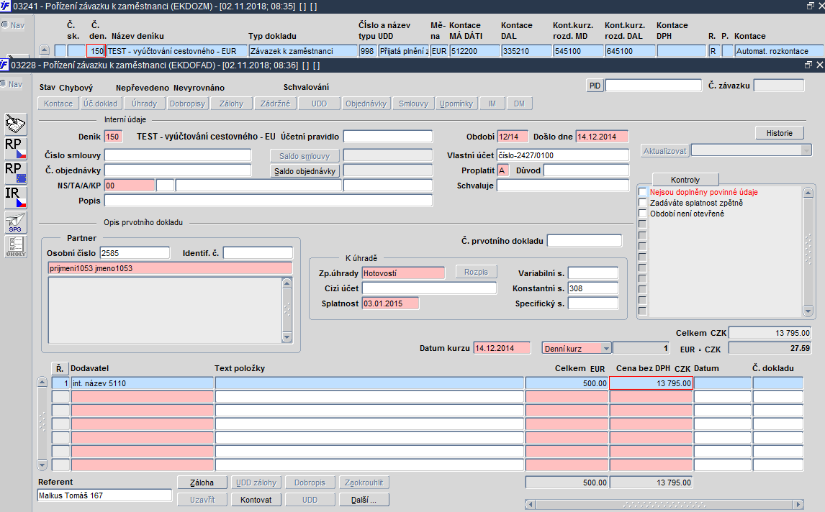825x512 pixels.
Task: Click the Historie button
Action: coord(779,133)
